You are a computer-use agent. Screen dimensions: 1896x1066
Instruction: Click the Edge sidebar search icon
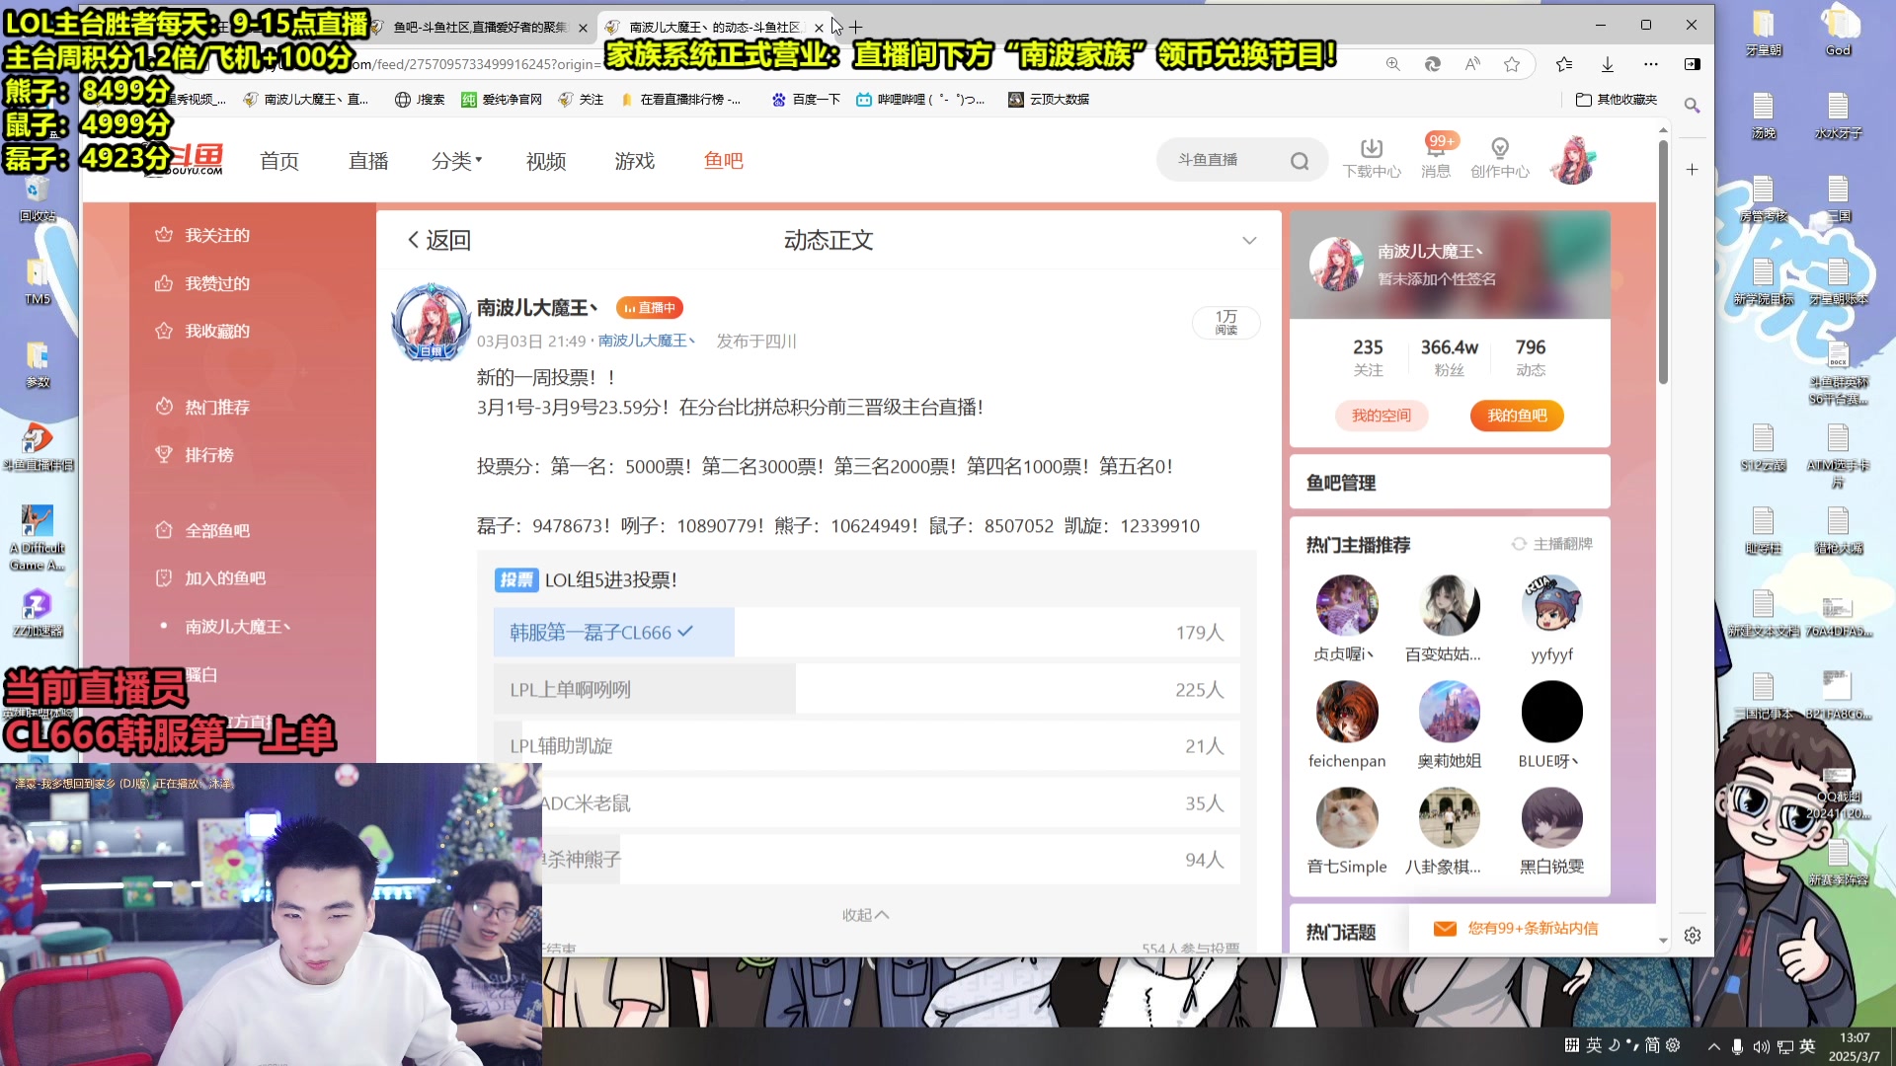1692,105
